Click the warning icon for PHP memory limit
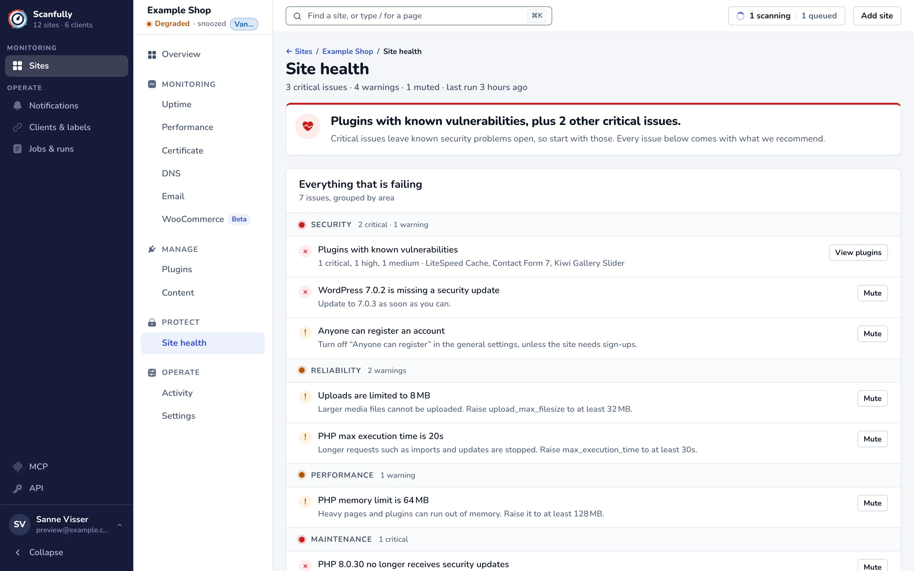The width and height of the screenshot is (914, 571). 305,502
